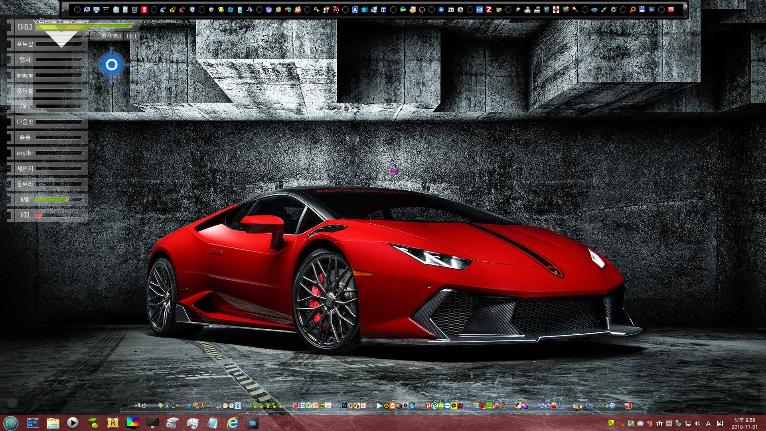The image size is (766, 431).
Task: Click the blue circular ring gadget
Action: tap(112, 65)
